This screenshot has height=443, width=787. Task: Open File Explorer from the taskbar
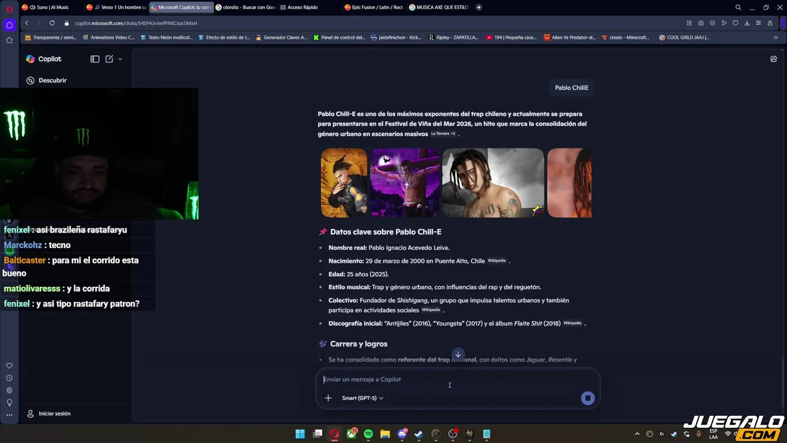coord(385,434)
